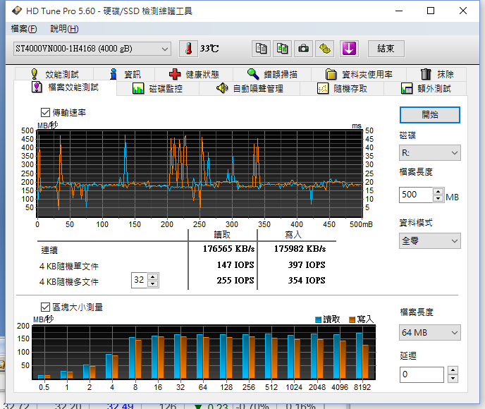This screenshot has height=409, width=485.
Task: Click the 4 KB隨機多文件 row label
Action: coord(68,281)
